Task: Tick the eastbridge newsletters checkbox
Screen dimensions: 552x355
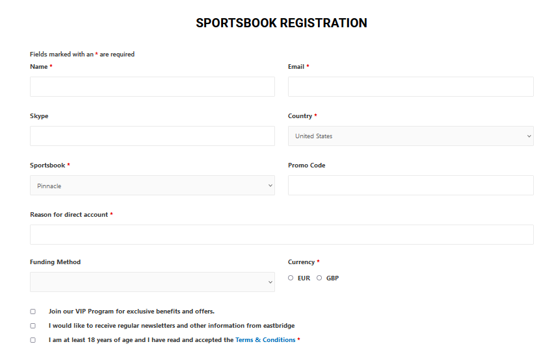Action: coord(33,326)
